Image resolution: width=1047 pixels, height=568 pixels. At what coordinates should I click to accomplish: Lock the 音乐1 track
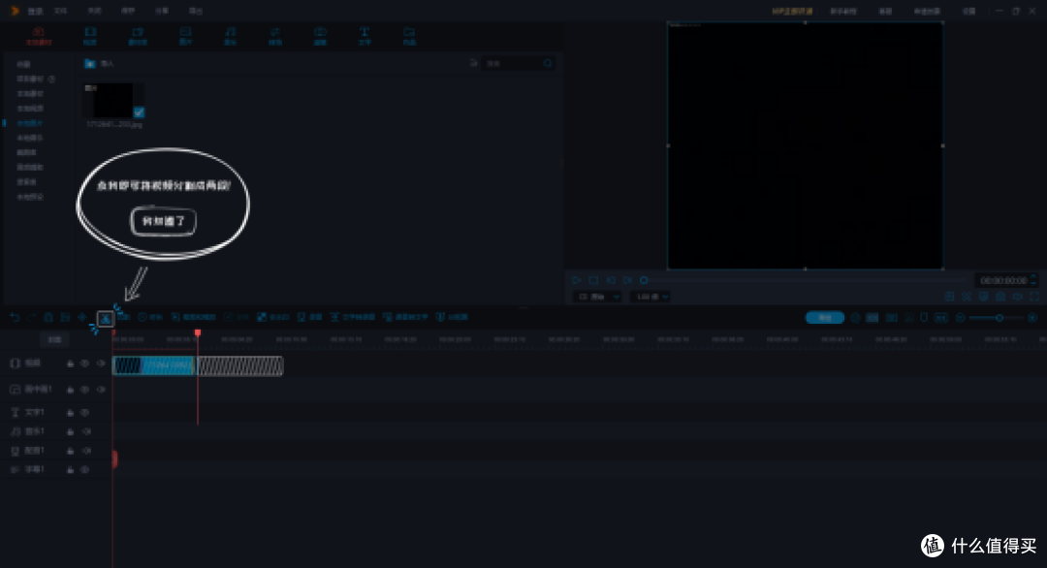pyautogui.click(x=70, y=432)
